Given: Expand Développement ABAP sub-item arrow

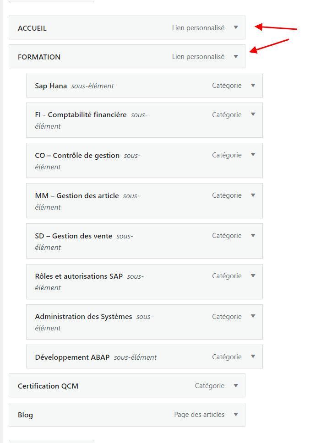Looking at the screenshot, I should [x=253, y=357].
